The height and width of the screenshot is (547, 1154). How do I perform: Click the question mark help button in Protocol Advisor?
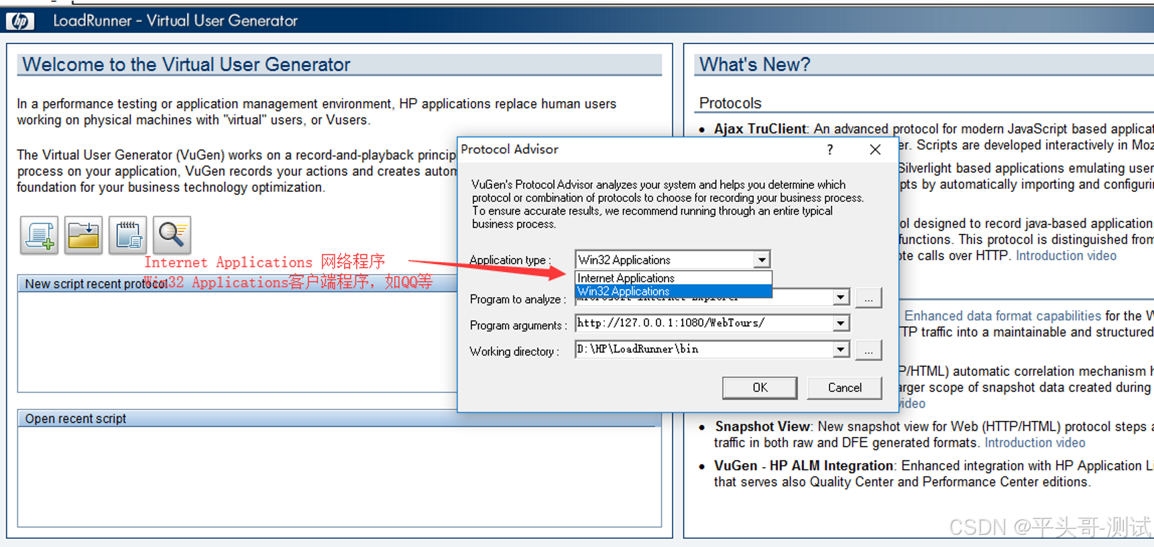830,149
